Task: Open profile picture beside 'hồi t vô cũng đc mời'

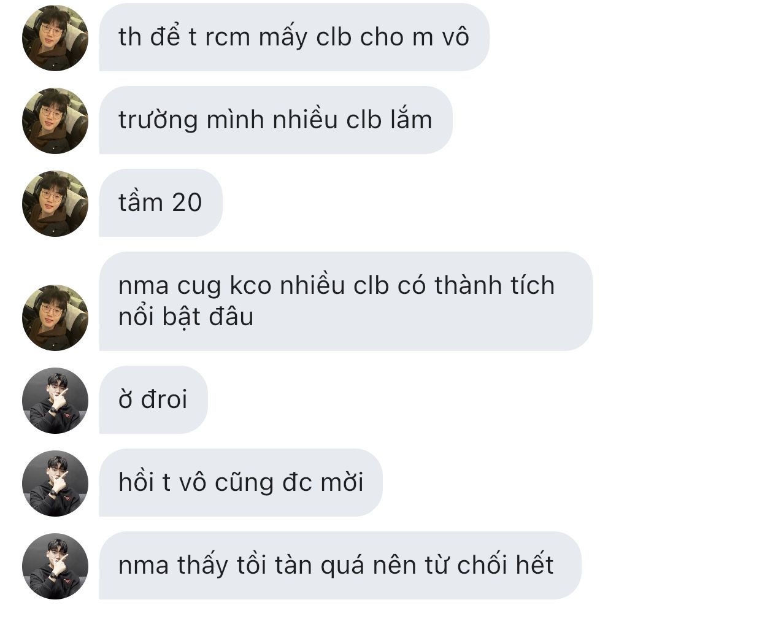Action: click(x=55, y=483)
